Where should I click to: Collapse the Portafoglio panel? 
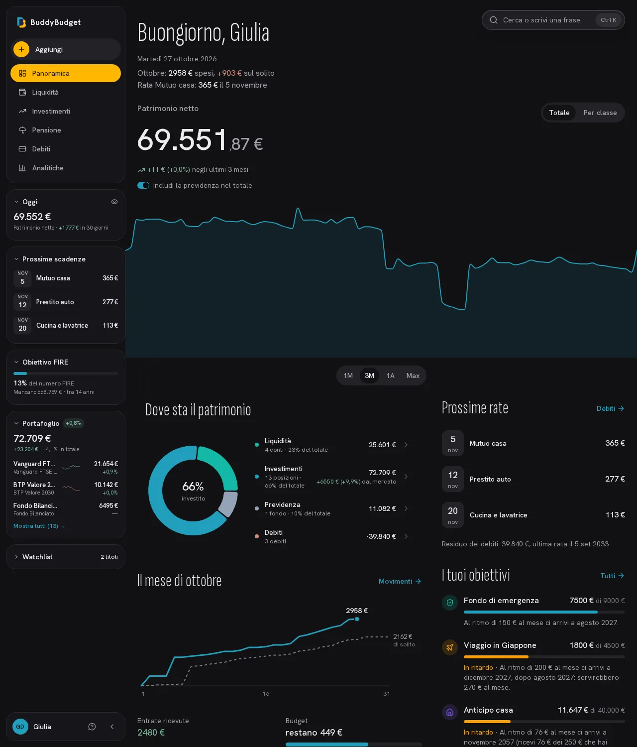tap(16, 423)
